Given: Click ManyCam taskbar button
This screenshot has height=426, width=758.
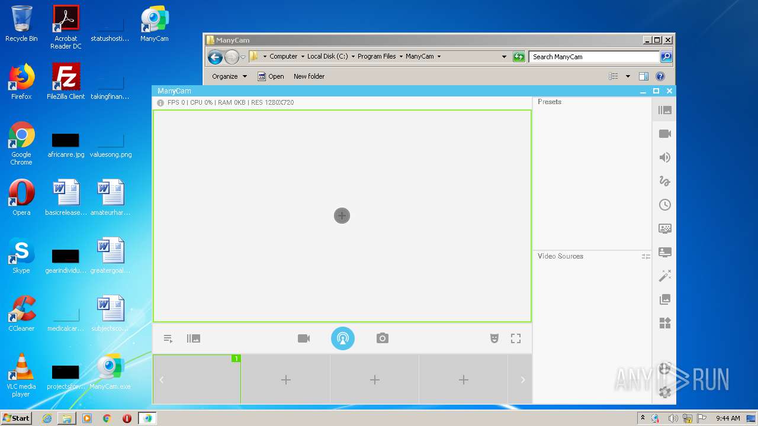Looking at the screenshot, I should click(x=147, y=418).
